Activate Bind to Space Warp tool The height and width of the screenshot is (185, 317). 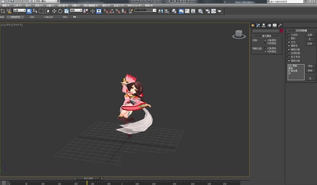9,11
